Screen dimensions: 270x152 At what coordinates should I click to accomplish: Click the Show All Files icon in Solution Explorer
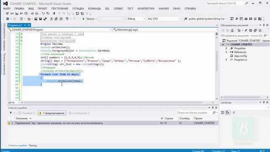point(260,30)
